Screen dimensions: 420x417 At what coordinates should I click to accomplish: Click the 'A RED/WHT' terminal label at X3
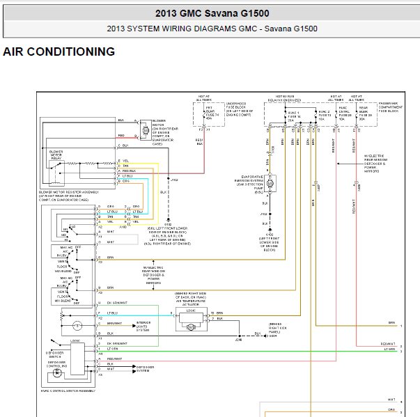tap(110, 359)
